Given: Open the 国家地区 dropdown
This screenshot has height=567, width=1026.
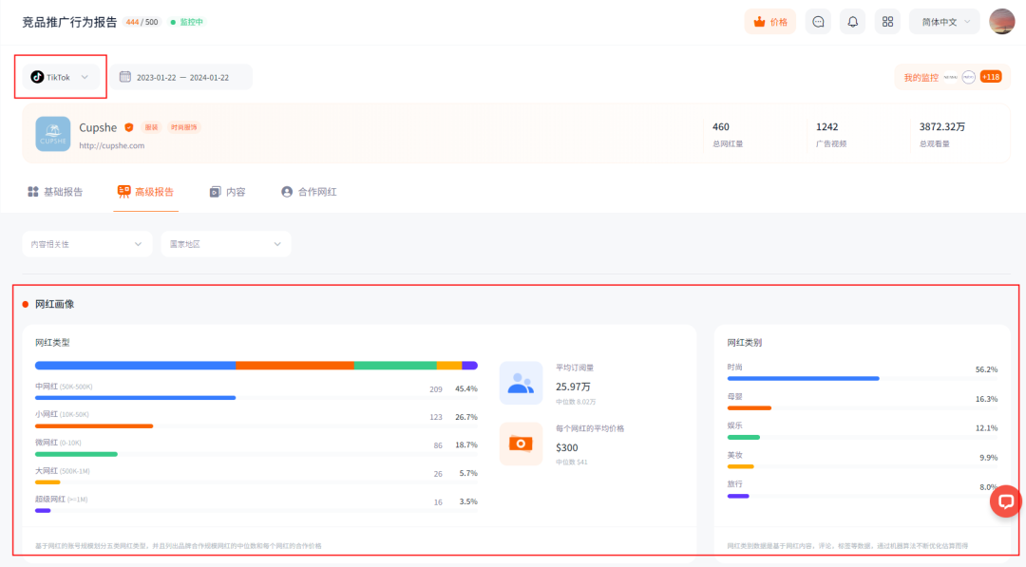Looking at the screenshot, I should (225, 244).
